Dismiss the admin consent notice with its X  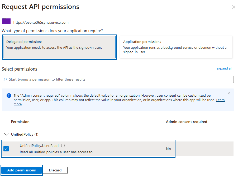(229, 93)
